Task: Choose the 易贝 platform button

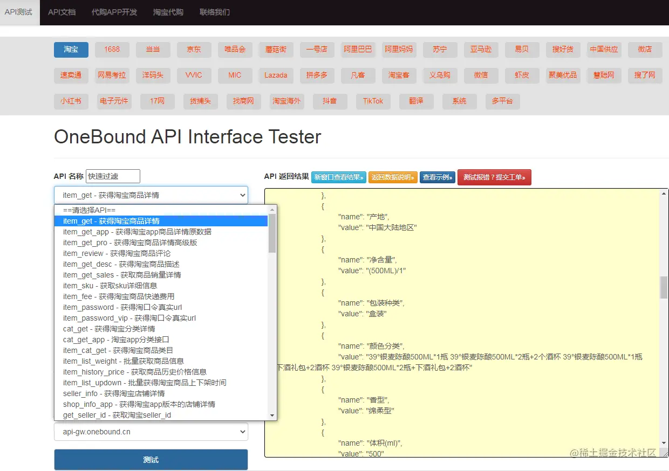Action: click(522, 50)
